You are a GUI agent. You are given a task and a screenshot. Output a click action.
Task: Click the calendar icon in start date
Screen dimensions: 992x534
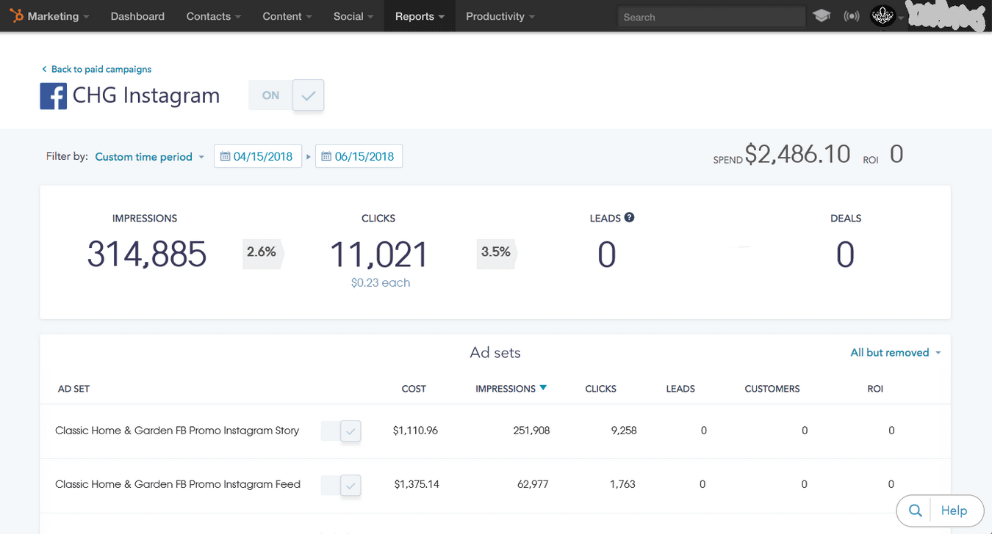pyautogui.click(x=226, y=156)
